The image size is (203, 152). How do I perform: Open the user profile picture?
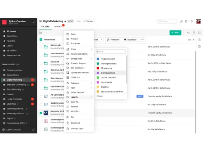(199, 21)
